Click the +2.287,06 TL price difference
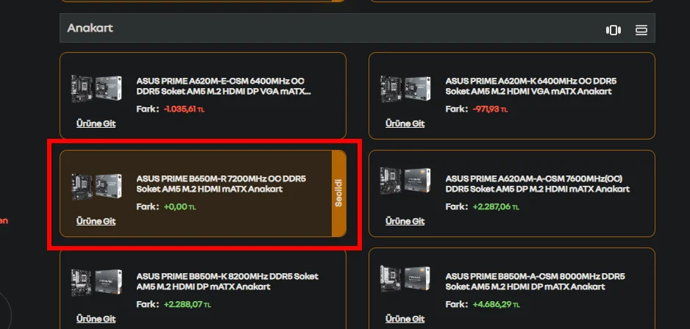 [496, 206]
